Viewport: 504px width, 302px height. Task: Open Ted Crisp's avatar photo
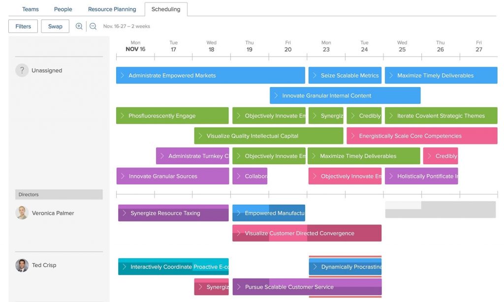[22, 265]
